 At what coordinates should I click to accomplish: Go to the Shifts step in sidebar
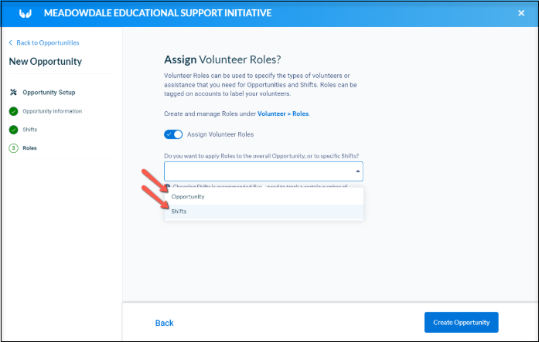pyautogui.click(x=30, y=130)
